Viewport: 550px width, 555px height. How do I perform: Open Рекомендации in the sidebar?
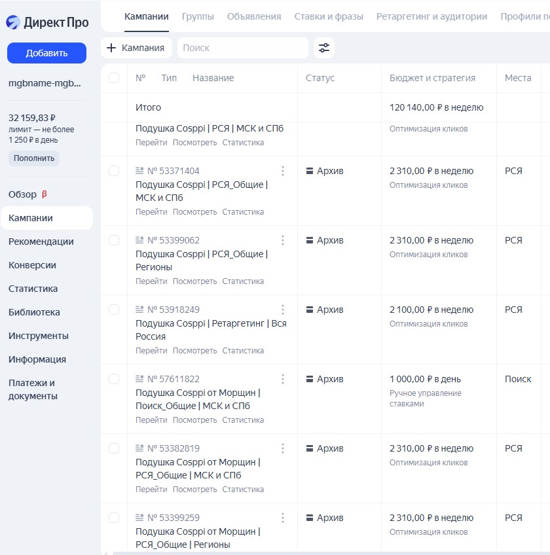point(41,242)
